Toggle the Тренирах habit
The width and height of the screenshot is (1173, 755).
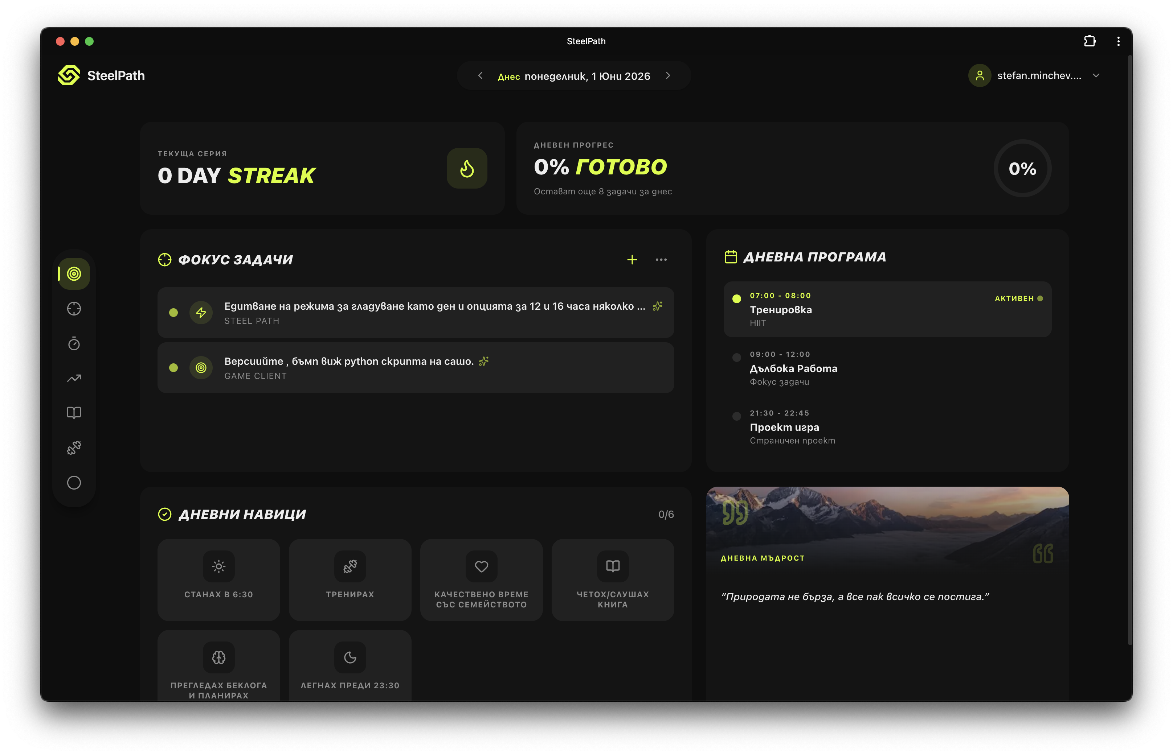(350, 580)
